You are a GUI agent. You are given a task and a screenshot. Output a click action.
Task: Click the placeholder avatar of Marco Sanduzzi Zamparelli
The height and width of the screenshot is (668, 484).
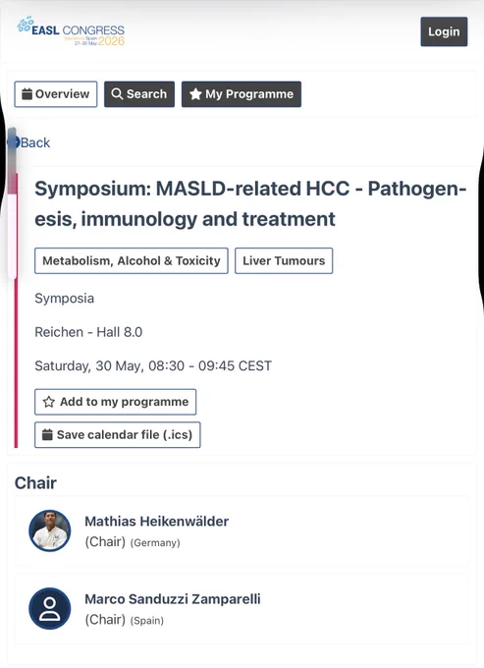pos(50,608)
